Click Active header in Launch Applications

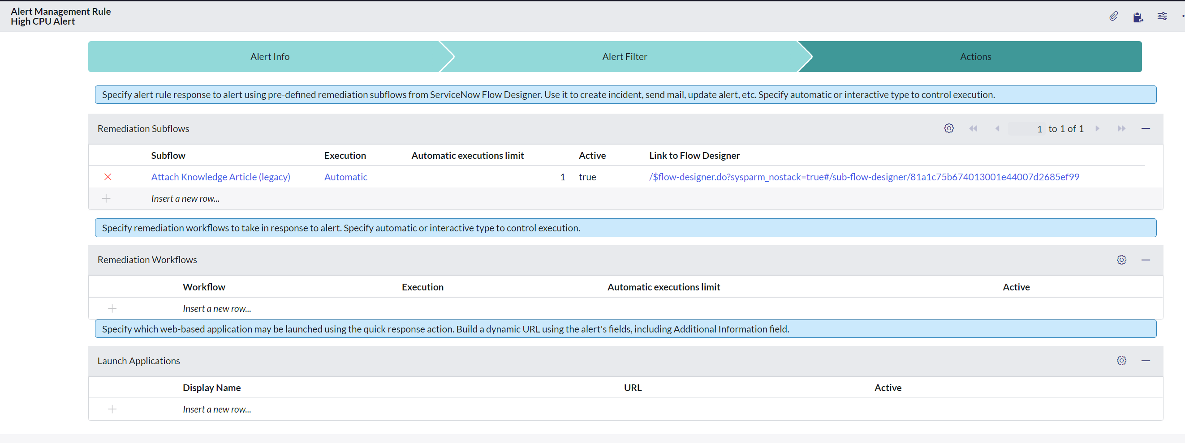(x=888, y=388)
